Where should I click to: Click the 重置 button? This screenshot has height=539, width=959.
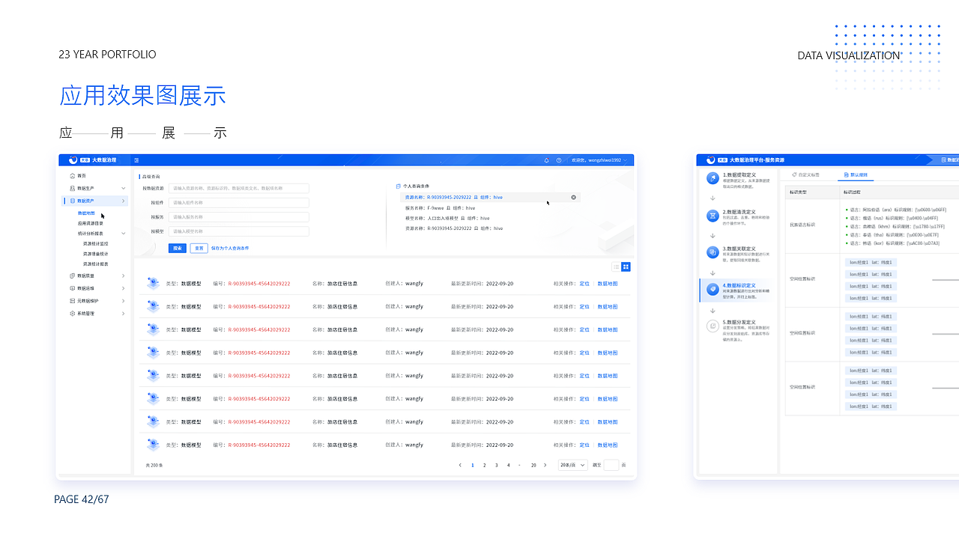click(x=199, y=248)
